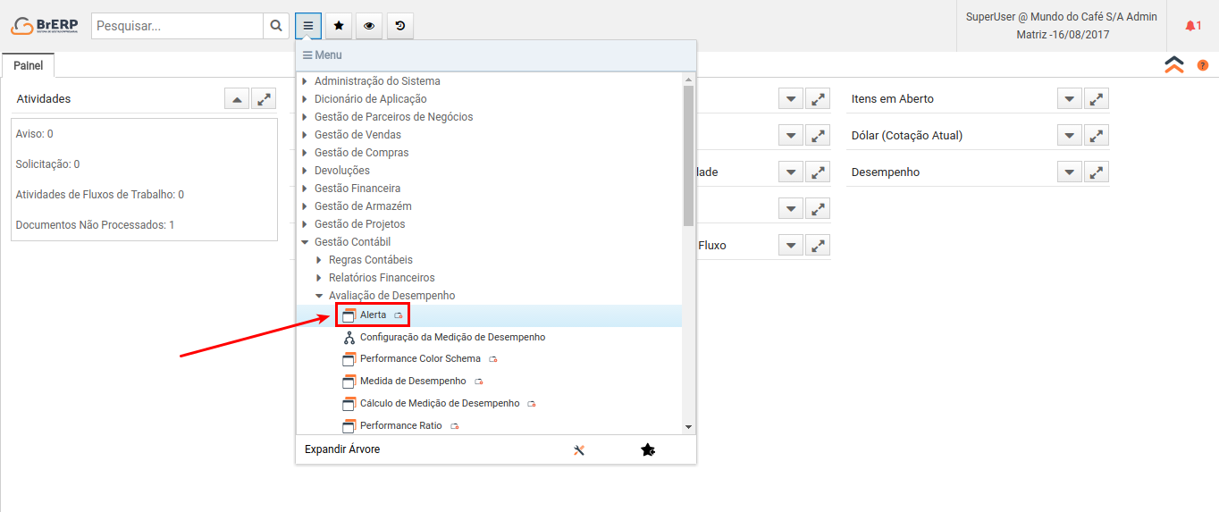Click the BrERP logo

coord(44,26)
